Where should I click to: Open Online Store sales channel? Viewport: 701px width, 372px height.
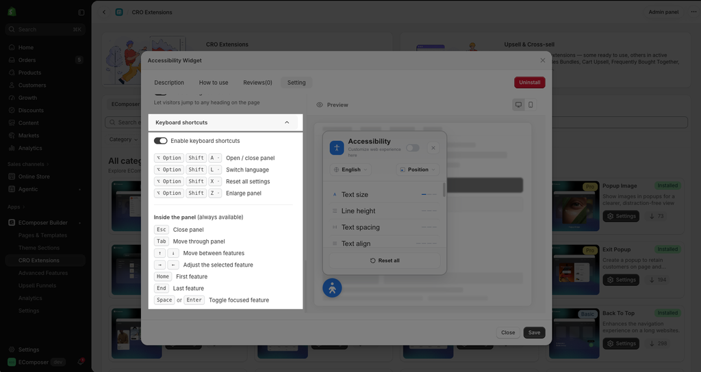(34, 176)
